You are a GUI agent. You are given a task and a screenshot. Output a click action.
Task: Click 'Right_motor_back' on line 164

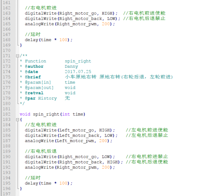81,19
